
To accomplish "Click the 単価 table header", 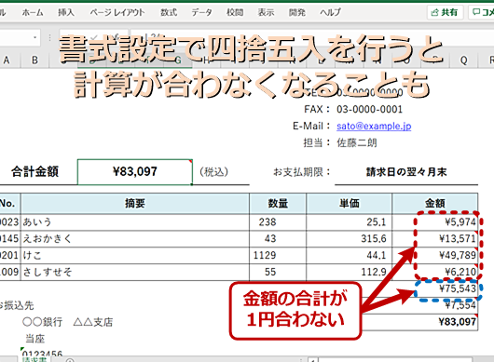I will (350, 204).
